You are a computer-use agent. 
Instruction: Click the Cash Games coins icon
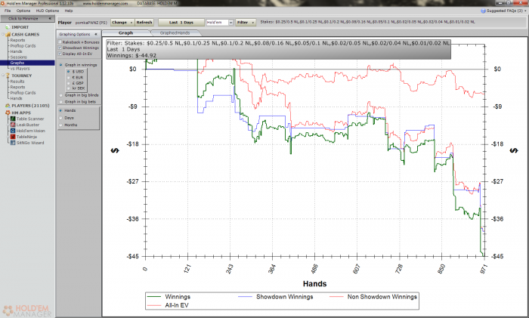tap(8, 35)
